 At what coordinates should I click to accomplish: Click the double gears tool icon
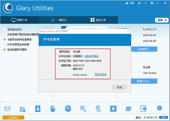[83, 109]
